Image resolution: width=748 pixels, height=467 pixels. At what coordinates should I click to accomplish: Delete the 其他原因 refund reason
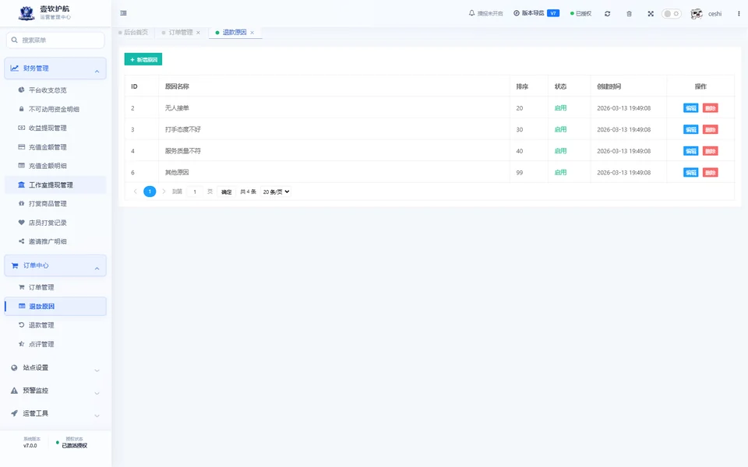(x=711, y=173)
